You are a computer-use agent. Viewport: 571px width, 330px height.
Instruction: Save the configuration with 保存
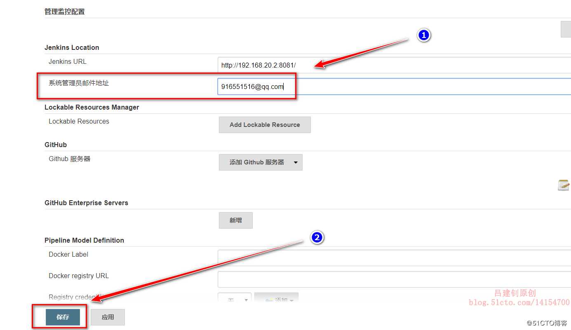click(x=63, y=317)
